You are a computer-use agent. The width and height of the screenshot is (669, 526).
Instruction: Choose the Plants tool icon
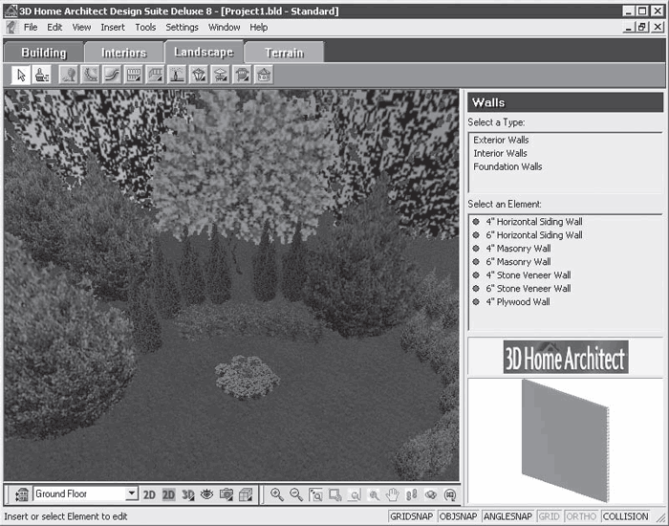click(x=69, y=76)
